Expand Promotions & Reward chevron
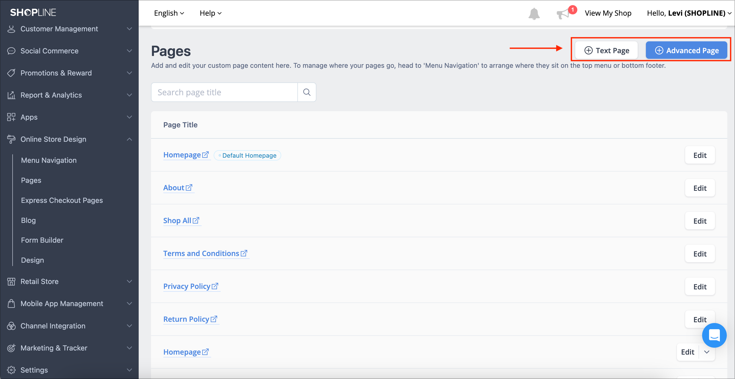Screen dimensions: 735x379 (129, 73)
